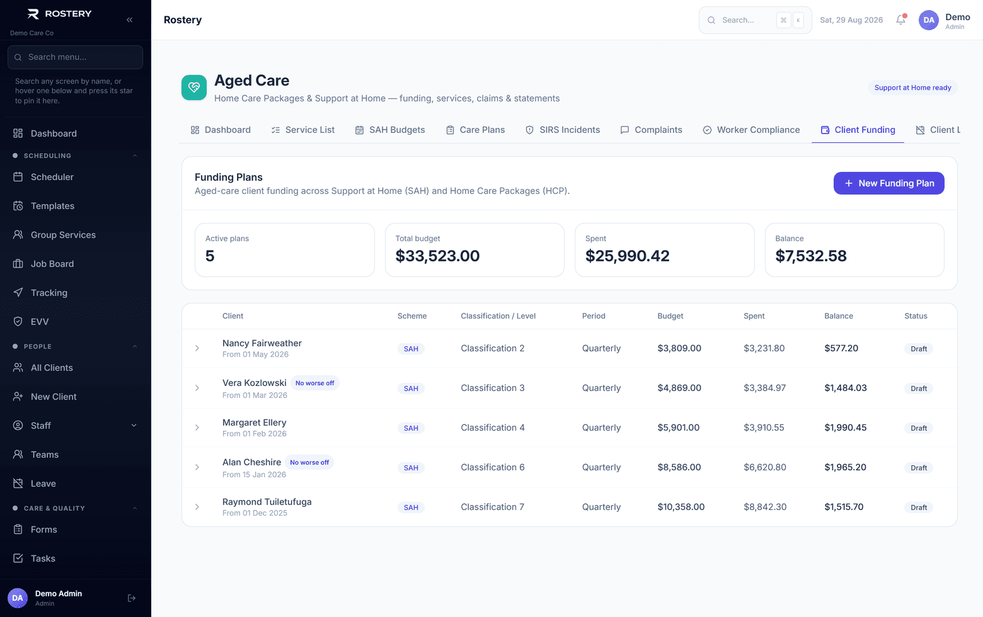Open the Service List tab
The image size is (983, 617).
(302, 130)
